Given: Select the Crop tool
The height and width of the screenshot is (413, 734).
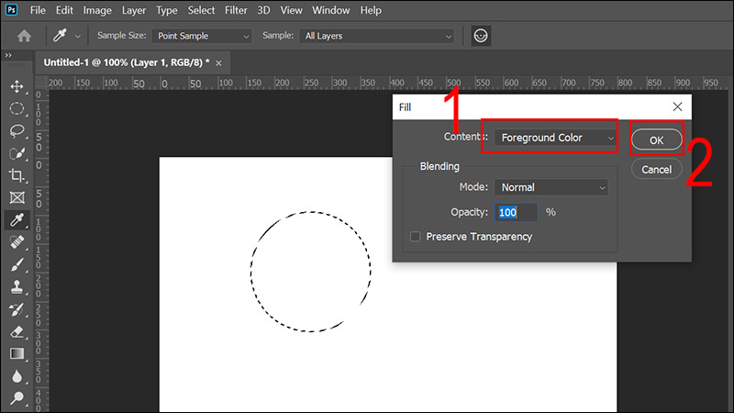Looking at the screenshot, I should pyautogui.click(x=17, y=175).
